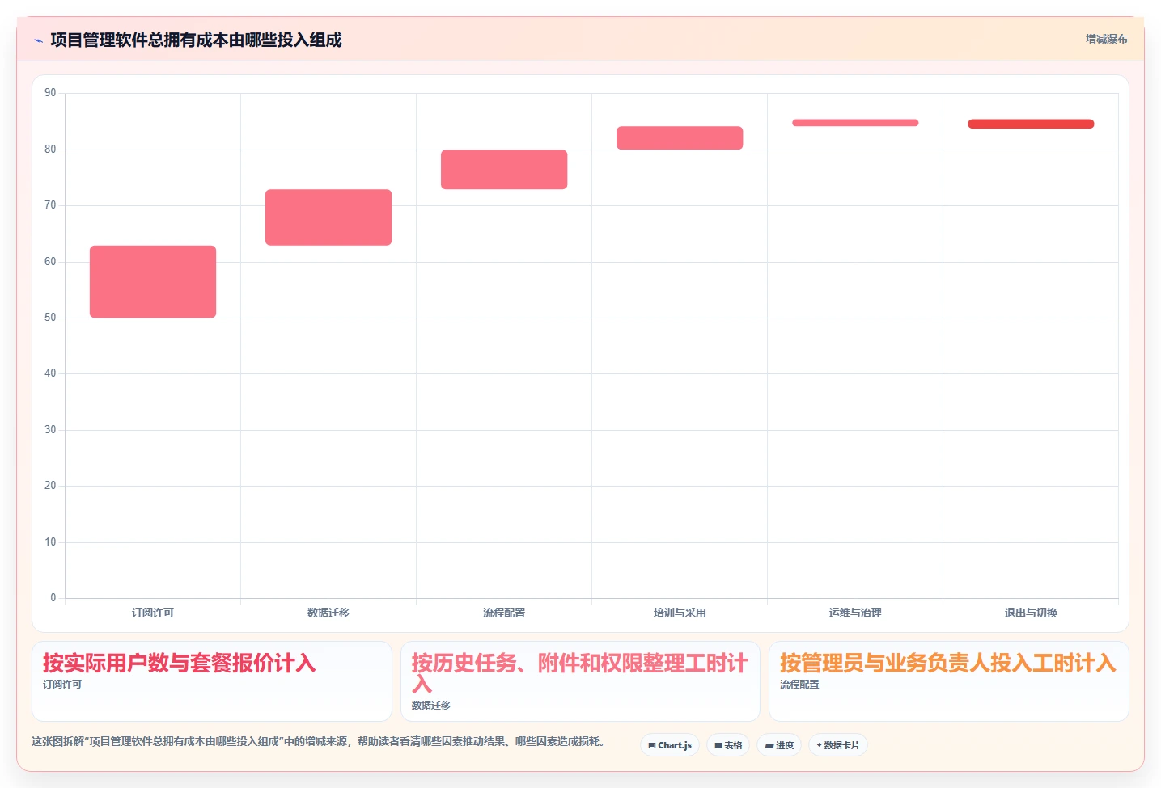Click the 数据迁移 x-axis label
This screenshot has width=1161, height=788.
328,613
